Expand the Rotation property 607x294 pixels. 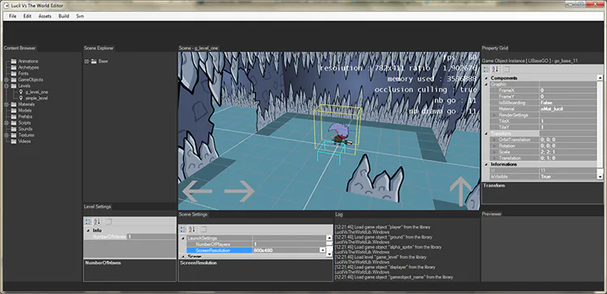pyautogui.click(x=494, y=146)
